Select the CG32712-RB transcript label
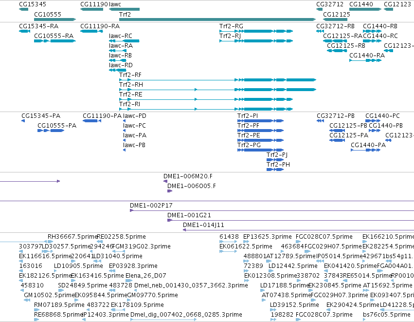 coord(336,26)
